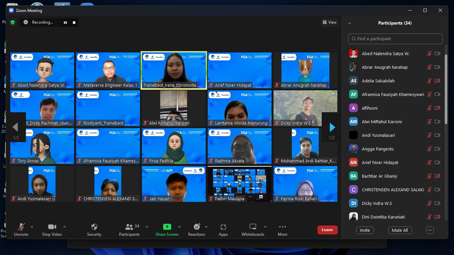Collapse the Participants panel chevron
This screenshot has height=255, width=454.
pos(349,23)
